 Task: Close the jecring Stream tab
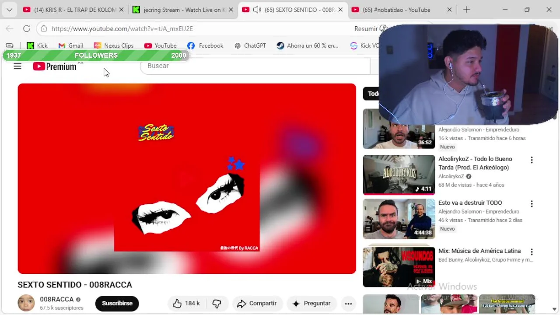pos(231,10)
